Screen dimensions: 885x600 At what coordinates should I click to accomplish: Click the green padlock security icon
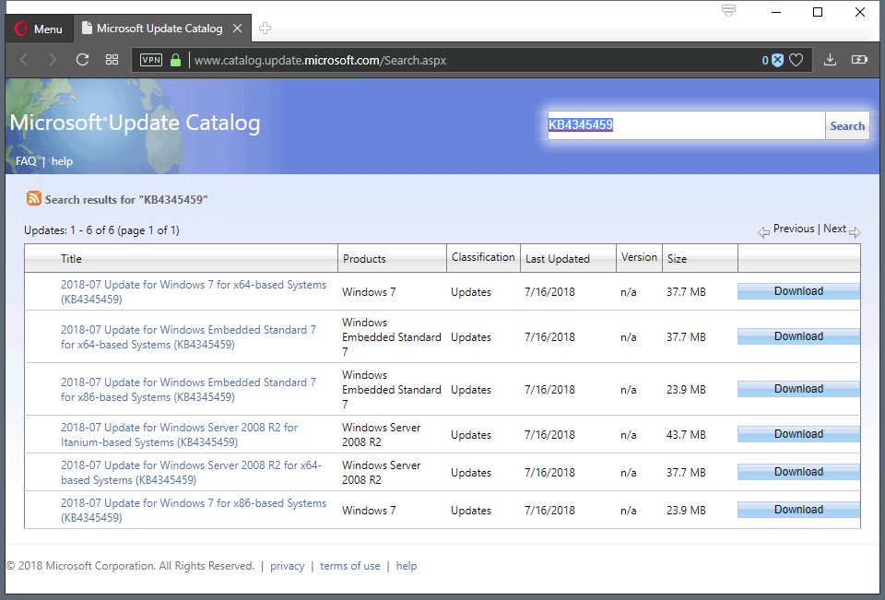tap(175, 60)
